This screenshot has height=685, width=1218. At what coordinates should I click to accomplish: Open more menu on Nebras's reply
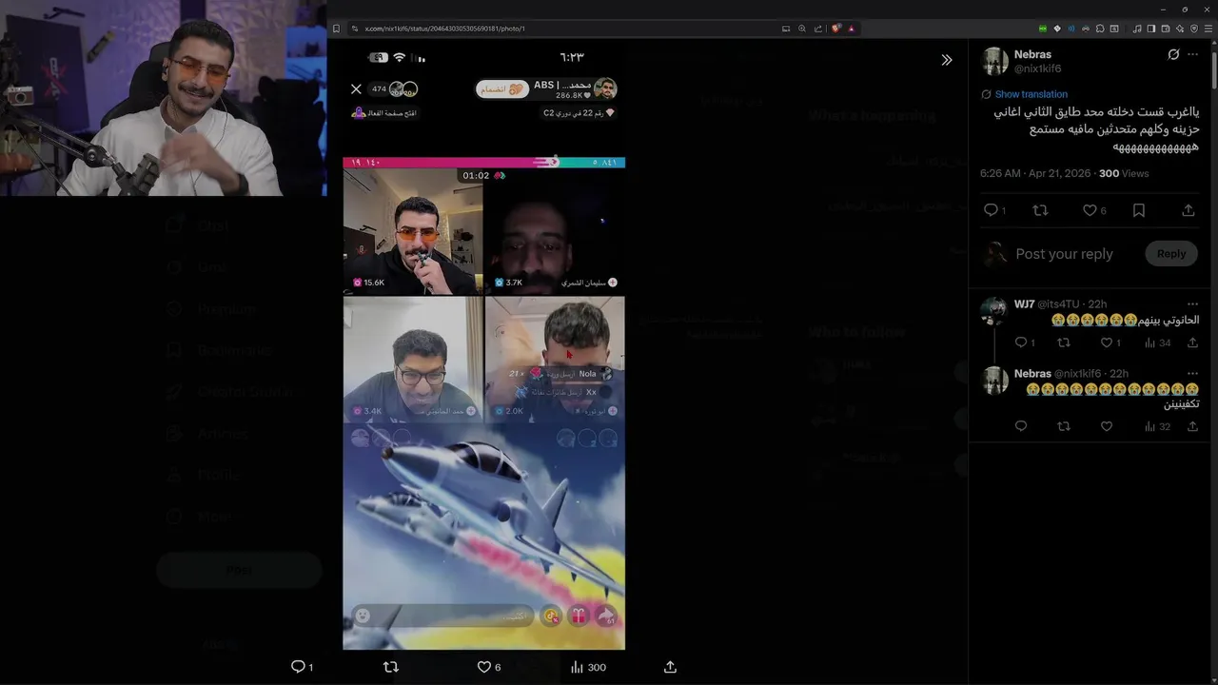(1192, 374)
